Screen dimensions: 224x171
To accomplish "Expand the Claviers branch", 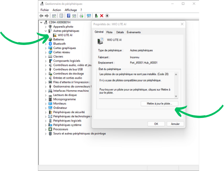I will coord(46,57).
